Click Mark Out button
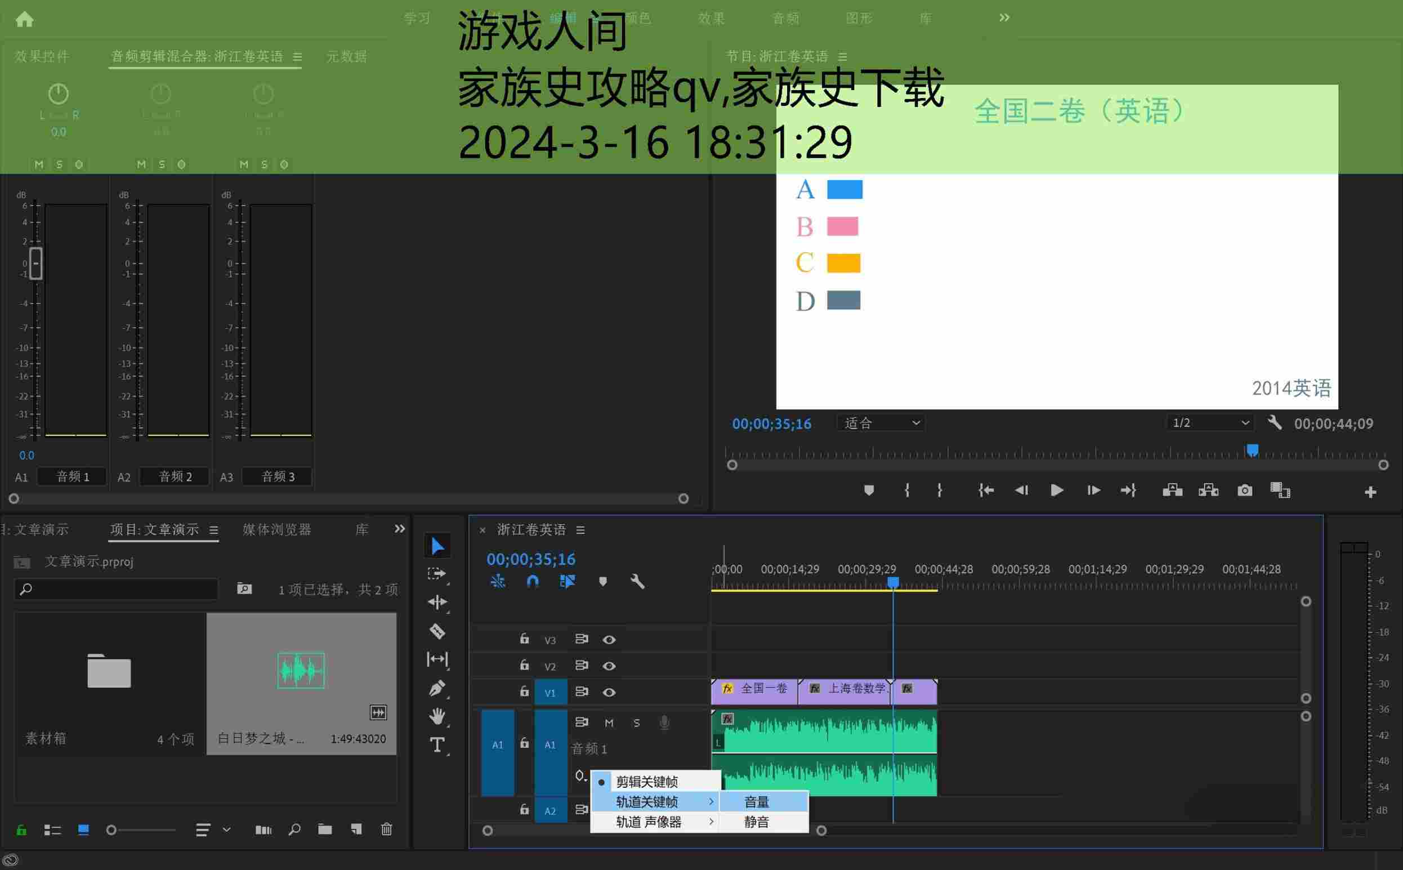Screen dimensions: 1403x870 click(x=939, y=490)
